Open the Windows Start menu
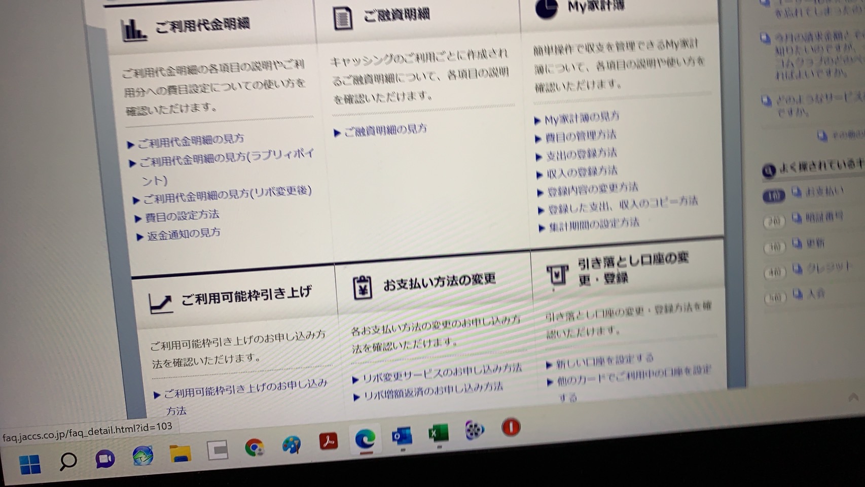Viewport: 865px width, 487px height. [30, 464]
